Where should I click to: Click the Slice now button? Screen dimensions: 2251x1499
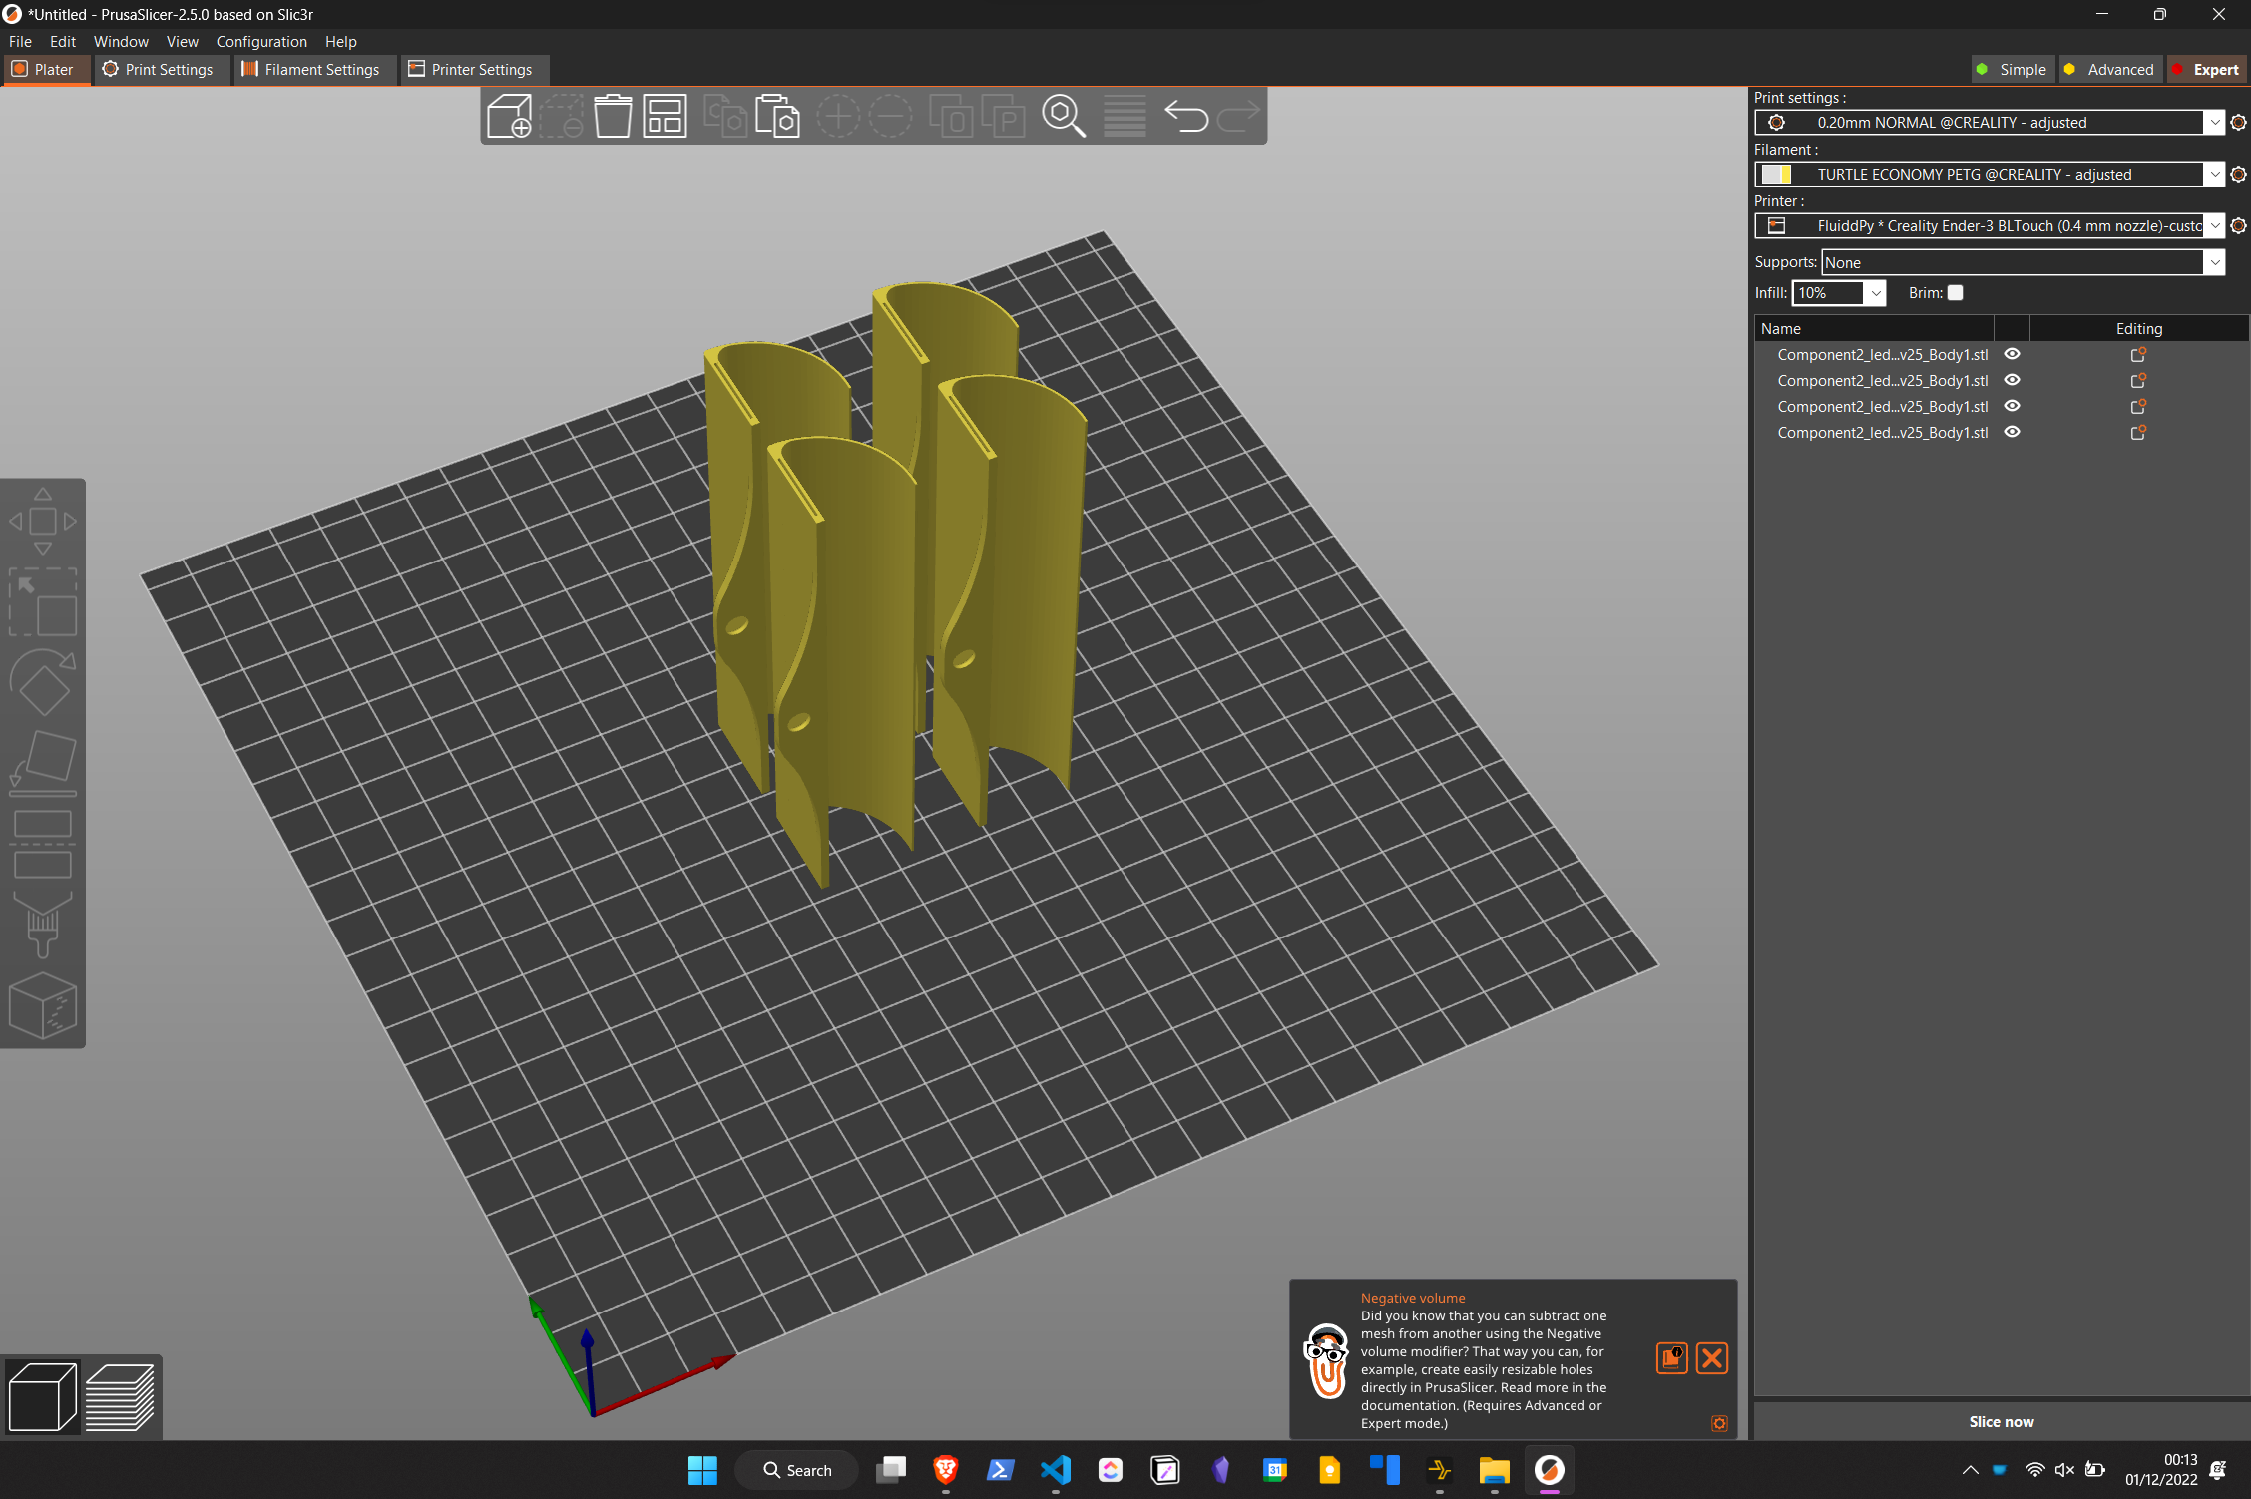click(x=2001, y=1422)
